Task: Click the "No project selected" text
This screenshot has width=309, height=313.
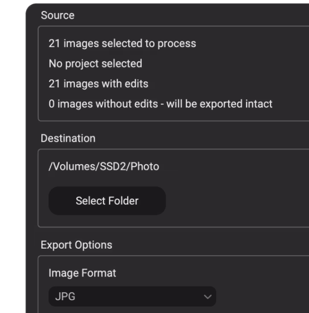Action: coord(95,64)
